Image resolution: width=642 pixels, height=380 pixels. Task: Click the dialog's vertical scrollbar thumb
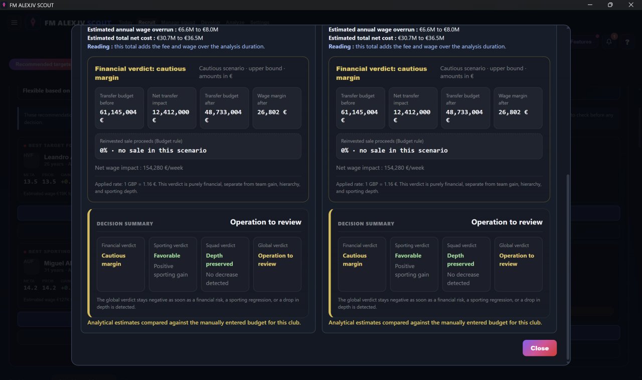click(568, 267)
